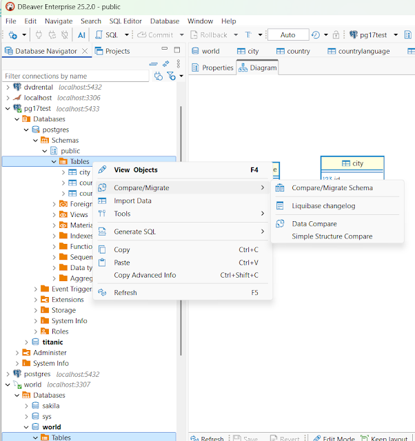Image resolution: width=415 pixels, height=441 pixels.
Task: Click the Liquibase changelog icon
Action: pos(280,205)
